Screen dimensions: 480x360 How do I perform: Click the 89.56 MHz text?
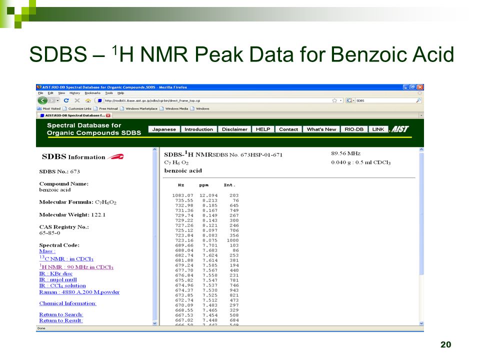(346, 153)
